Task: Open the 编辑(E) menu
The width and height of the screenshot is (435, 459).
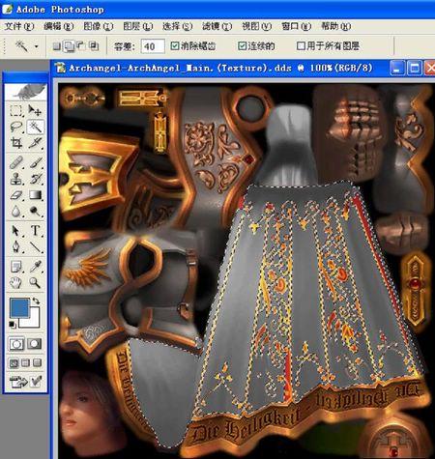Action: pos(58,26)
